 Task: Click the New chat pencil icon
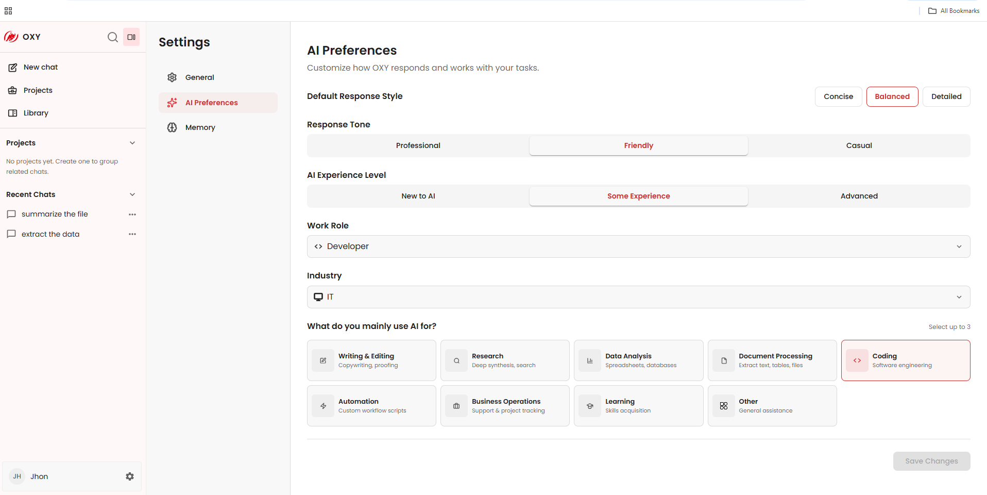coord(13,68)
